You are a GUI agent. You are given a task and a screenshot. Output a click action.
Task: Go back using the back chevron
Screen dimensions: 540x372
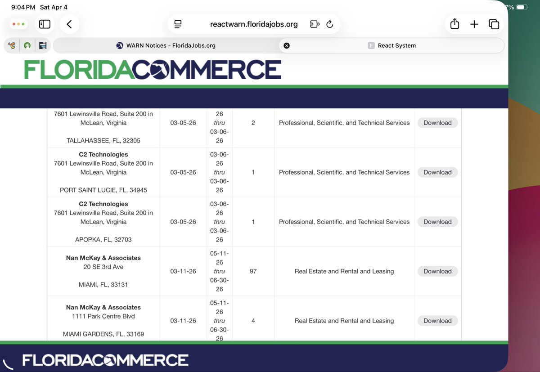point(69,24)
